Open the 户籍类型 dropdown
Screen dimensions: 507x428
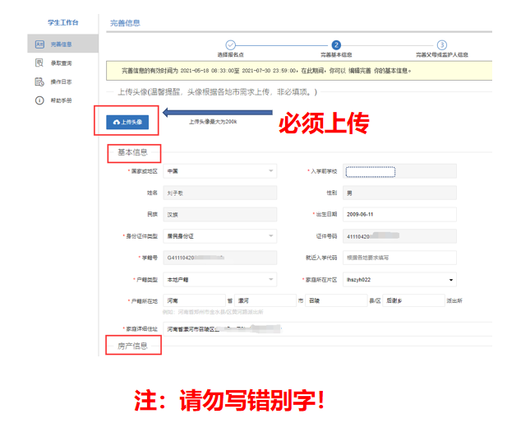click(x=220, y=280)
